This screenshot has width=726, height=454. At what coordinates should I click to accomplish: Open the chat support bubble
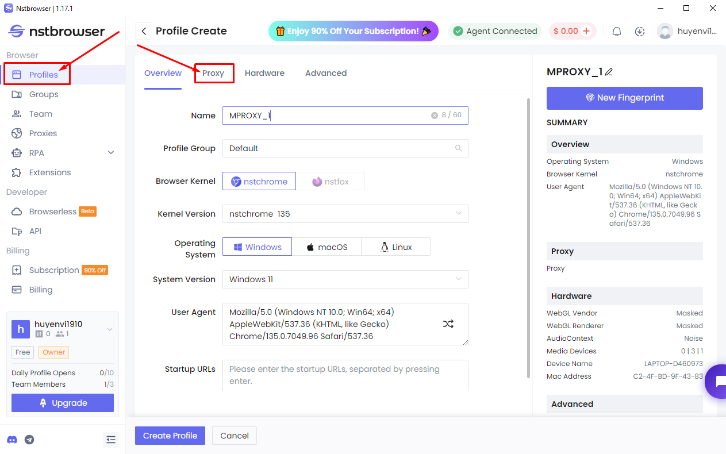click(716, 382)
